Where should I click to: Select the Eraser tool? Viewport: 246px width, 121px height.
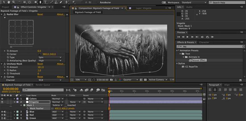(x=61, y=2)
